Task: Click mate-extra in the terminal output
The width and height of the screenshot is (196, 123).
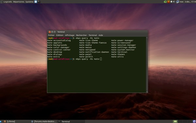Action: pyautogui.click(x=53, y=57)
